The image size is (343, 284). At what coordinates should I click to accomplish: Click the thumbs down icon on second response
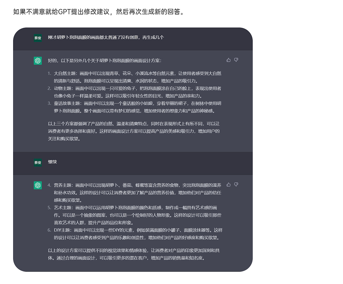coord(236,185)
